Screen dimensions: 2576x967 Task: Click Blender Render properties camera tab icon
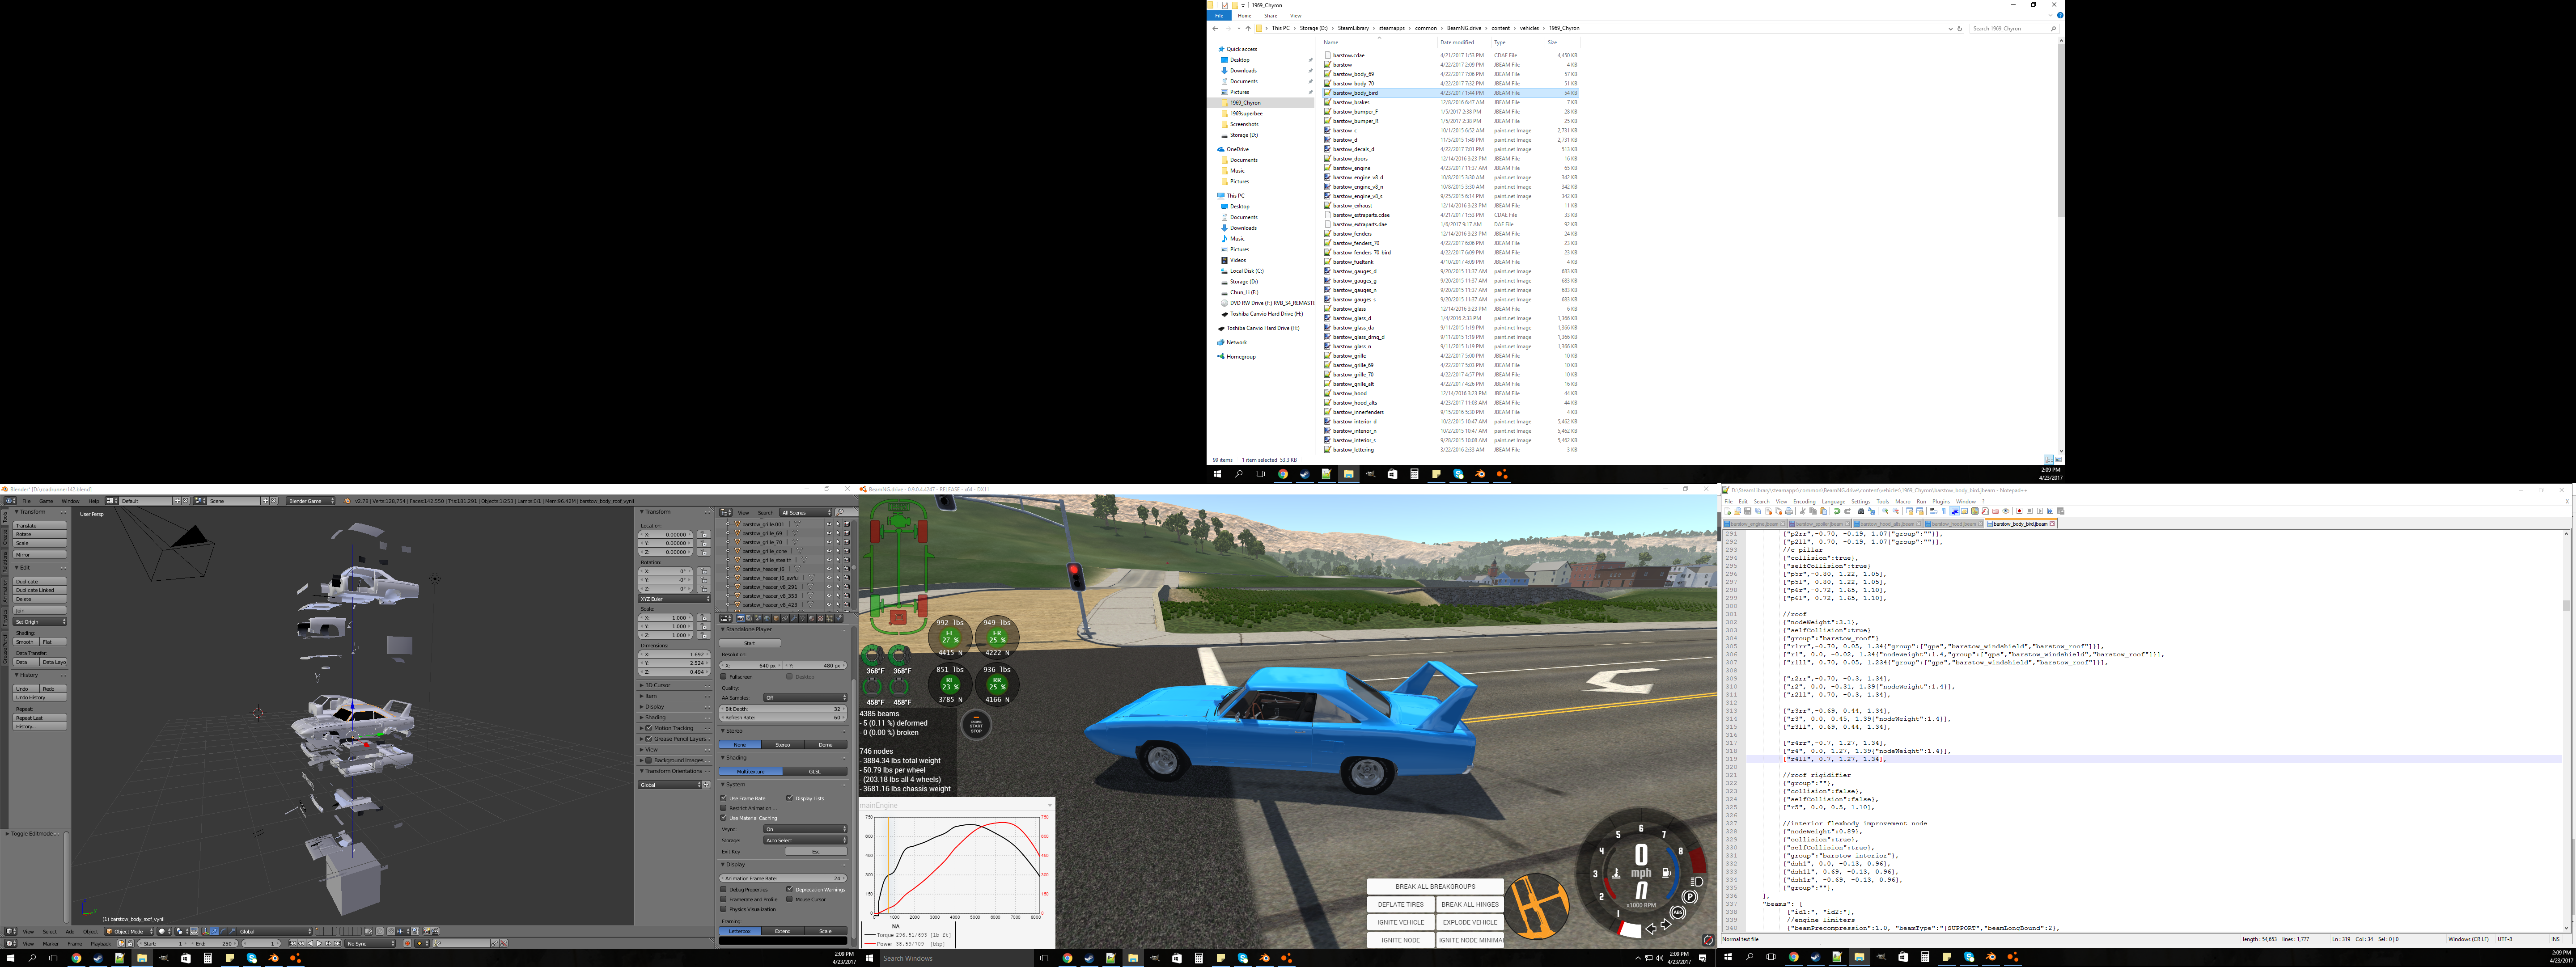coord(741,618)
